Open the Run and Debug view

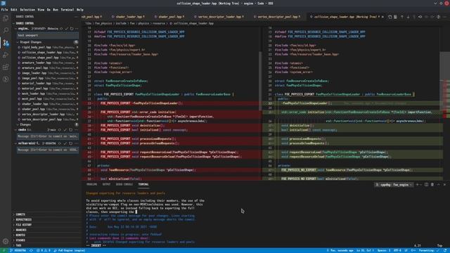[6, 55]
